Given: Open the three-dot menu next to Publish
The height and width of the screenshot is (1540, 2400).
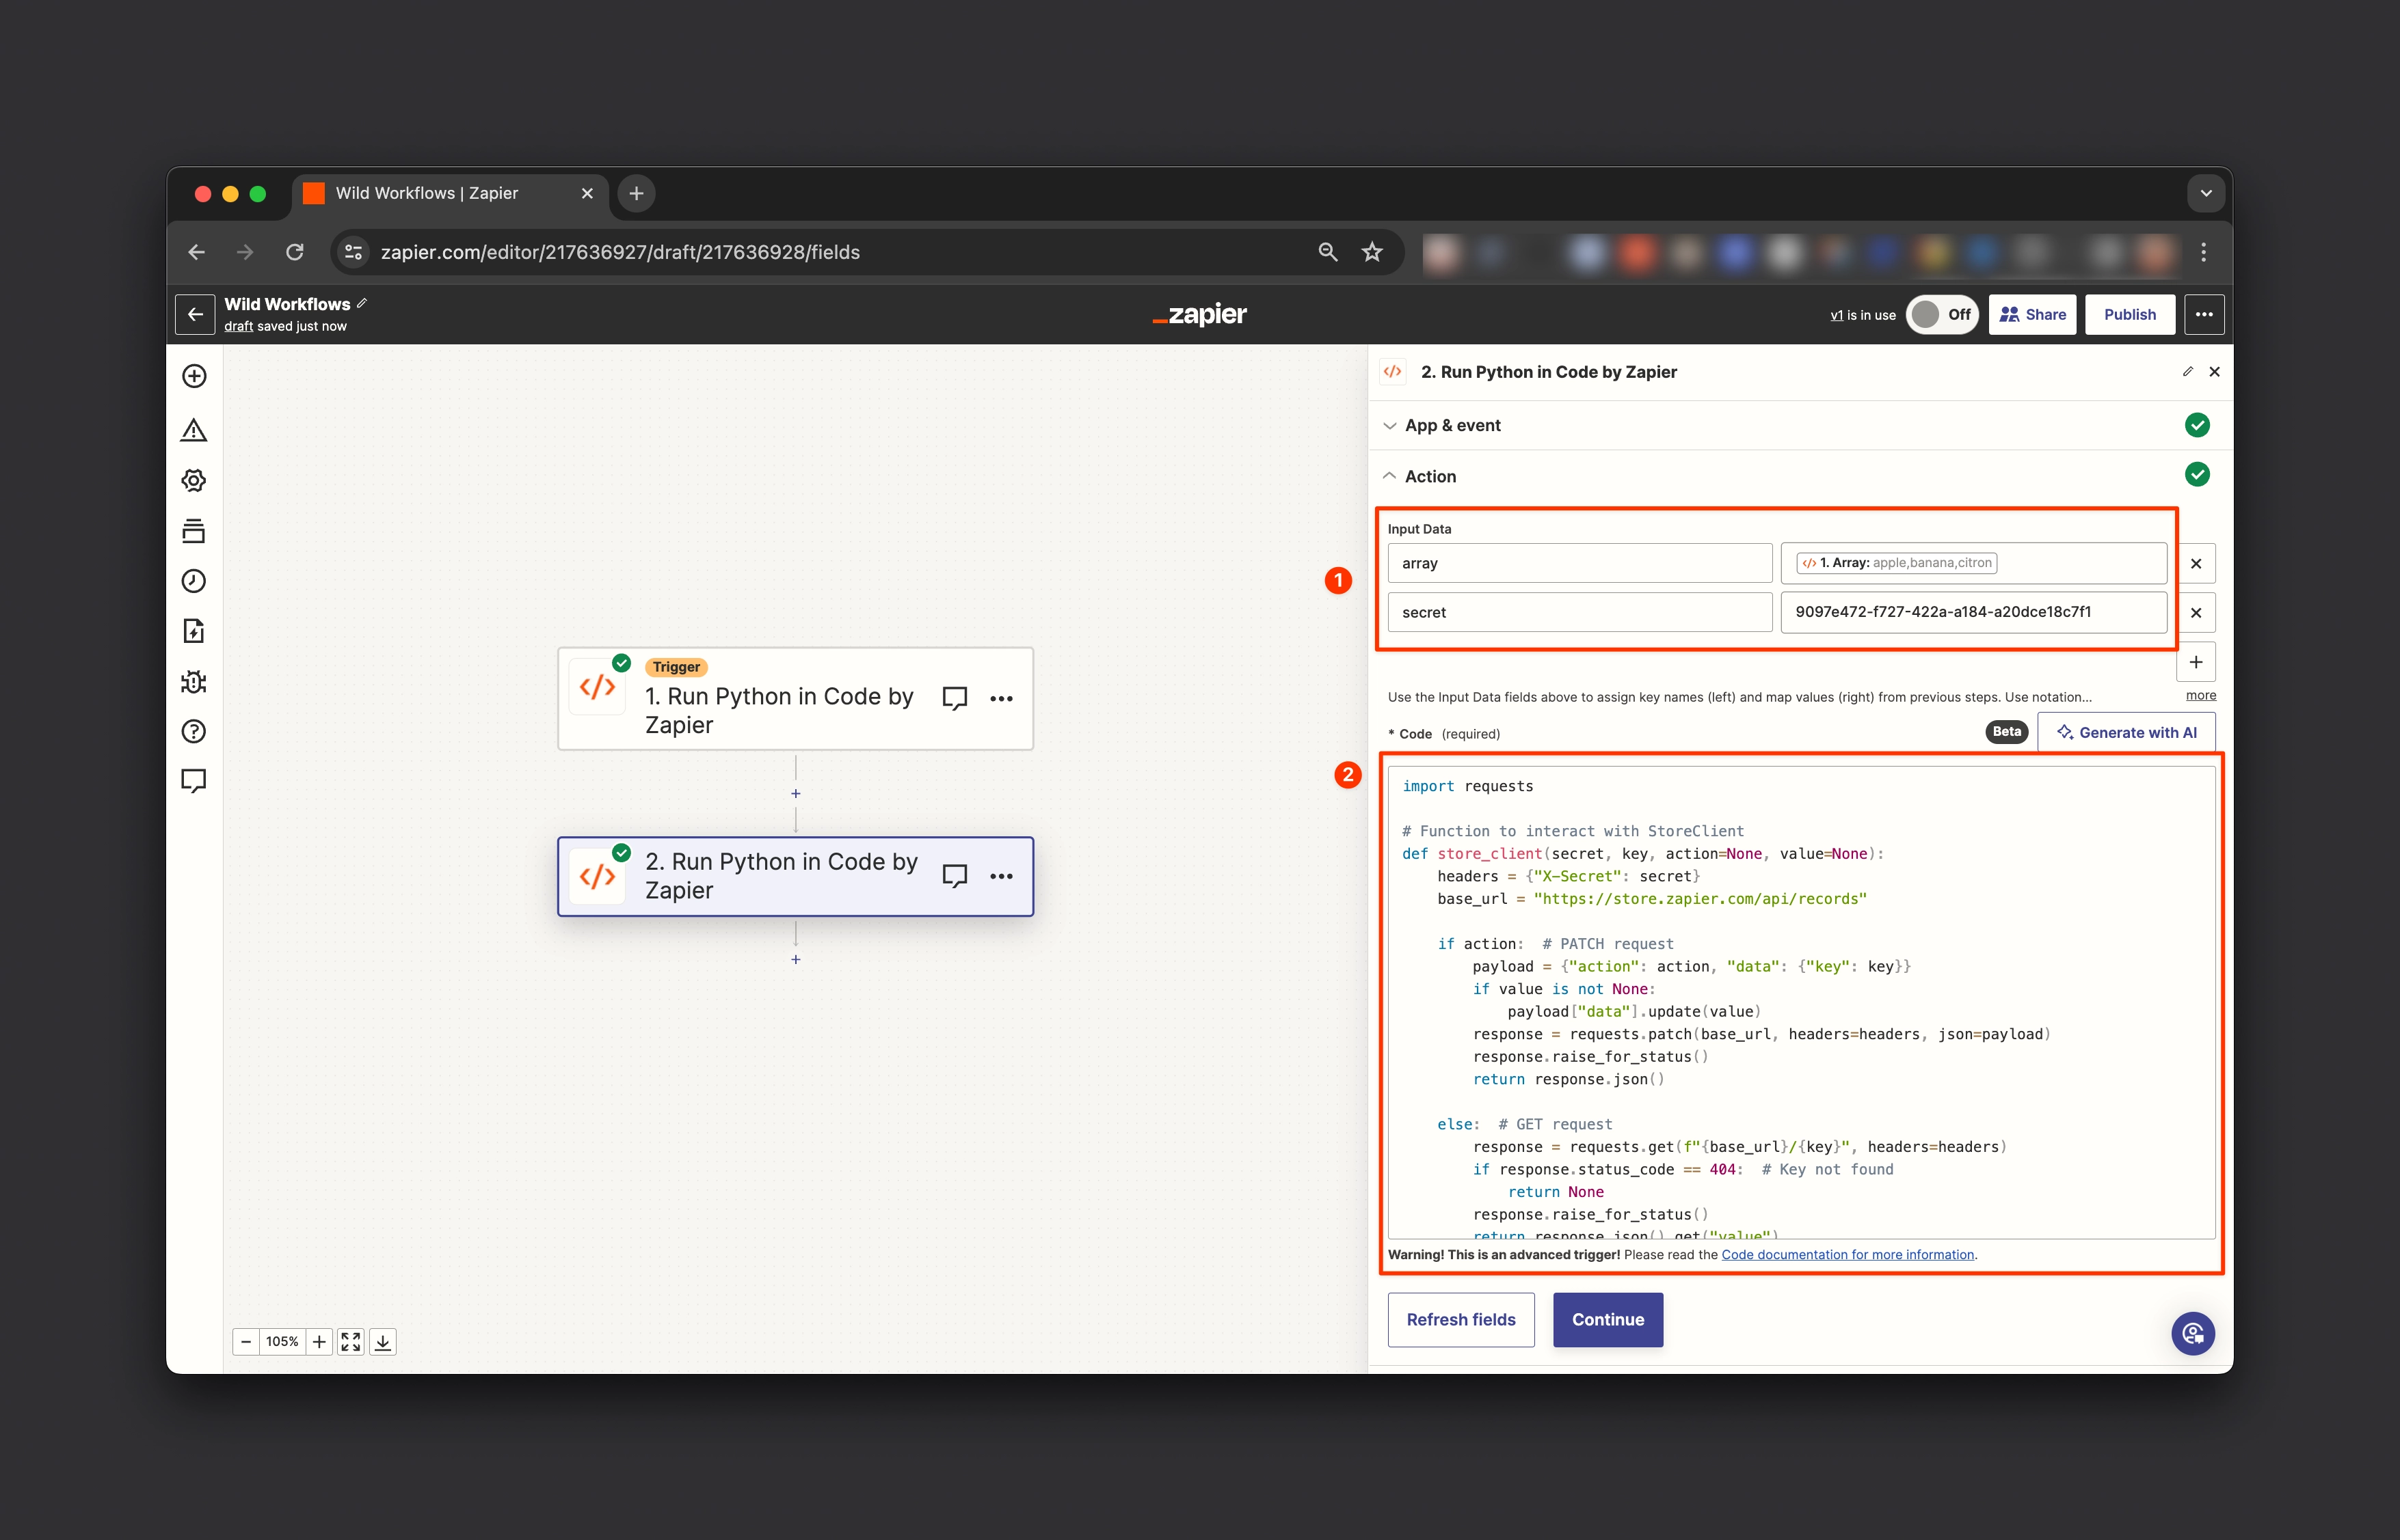Looking at the screenshot, I should pos(2204,314).
